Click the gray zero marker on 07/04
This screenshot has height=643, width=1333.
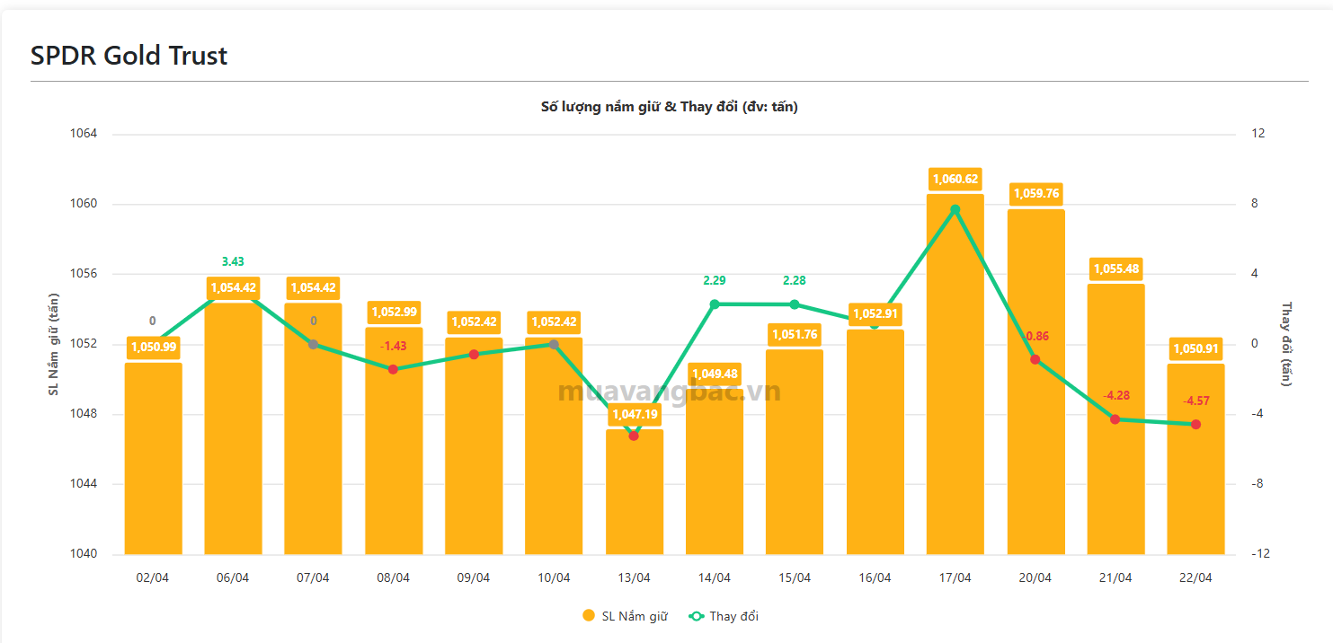point(313,344)
